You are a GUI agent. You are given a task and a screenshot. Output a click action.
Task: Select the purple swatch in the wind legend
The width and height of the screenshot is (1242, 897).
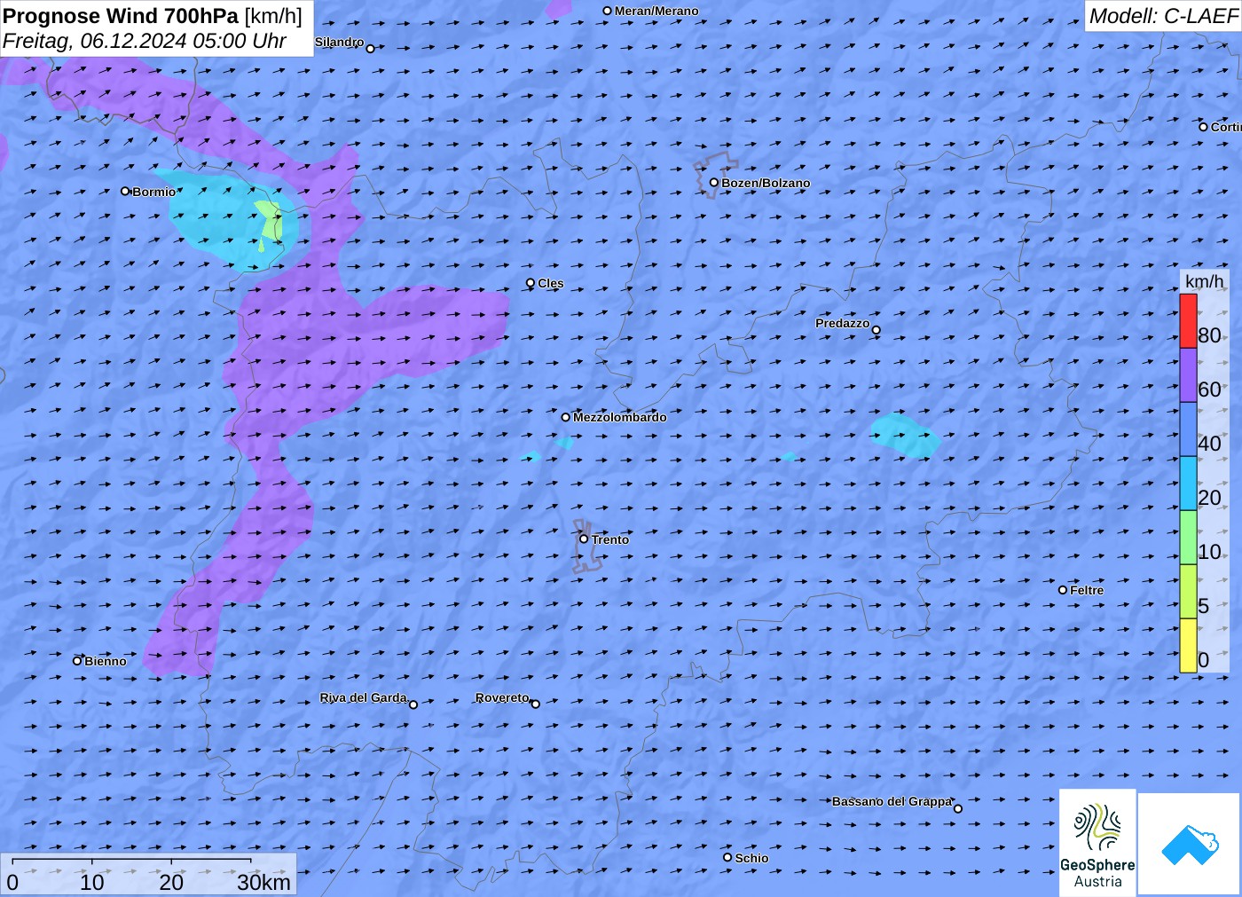[x=1188, y=375]
